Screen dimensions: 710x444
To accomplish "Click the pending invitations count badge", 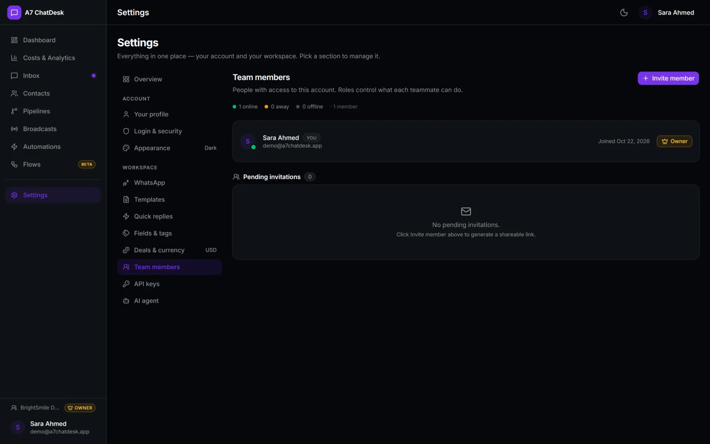I will [x=310, y=177].
